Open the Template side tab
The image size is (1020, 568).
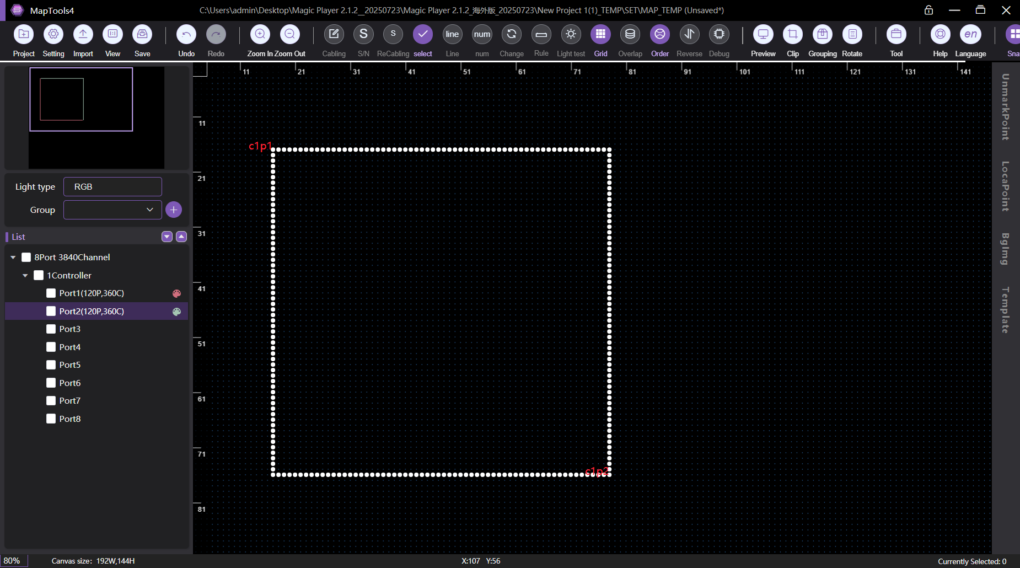point(1006,309)
